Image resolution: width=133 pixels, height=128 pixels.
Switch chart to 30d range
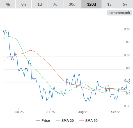point(72,4)
